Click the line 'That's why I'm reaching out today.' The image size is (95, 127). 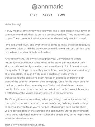tap(25, 125)
